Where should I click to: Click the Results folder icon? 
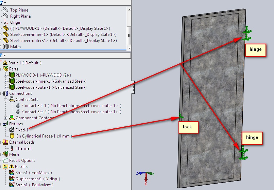(x=5, y=167)
